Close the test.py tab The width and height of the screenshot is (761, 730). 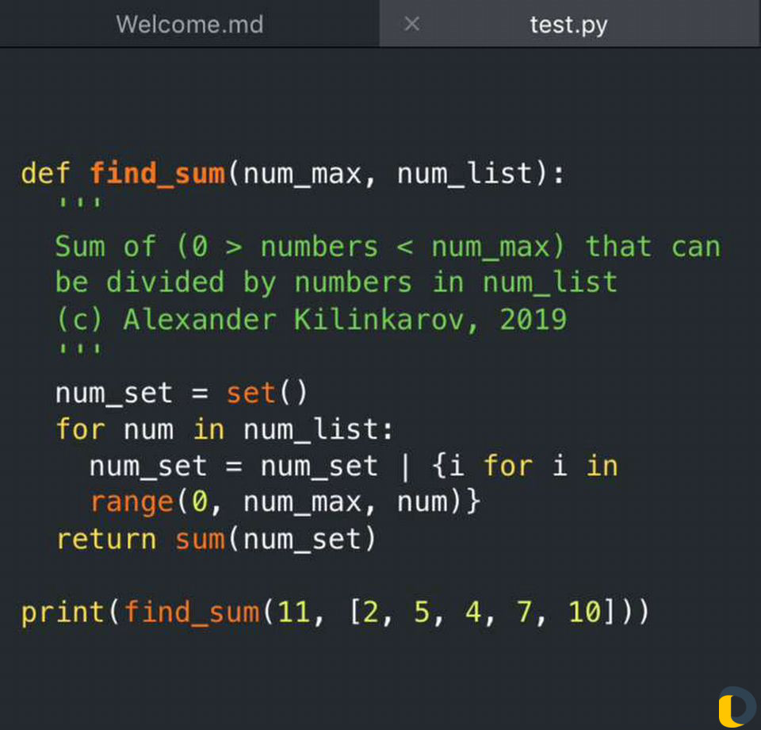(411, 24)
